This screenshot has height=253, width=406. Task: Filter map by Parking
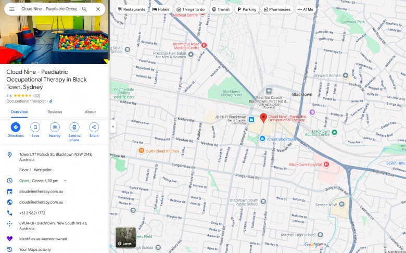(247, 9)
